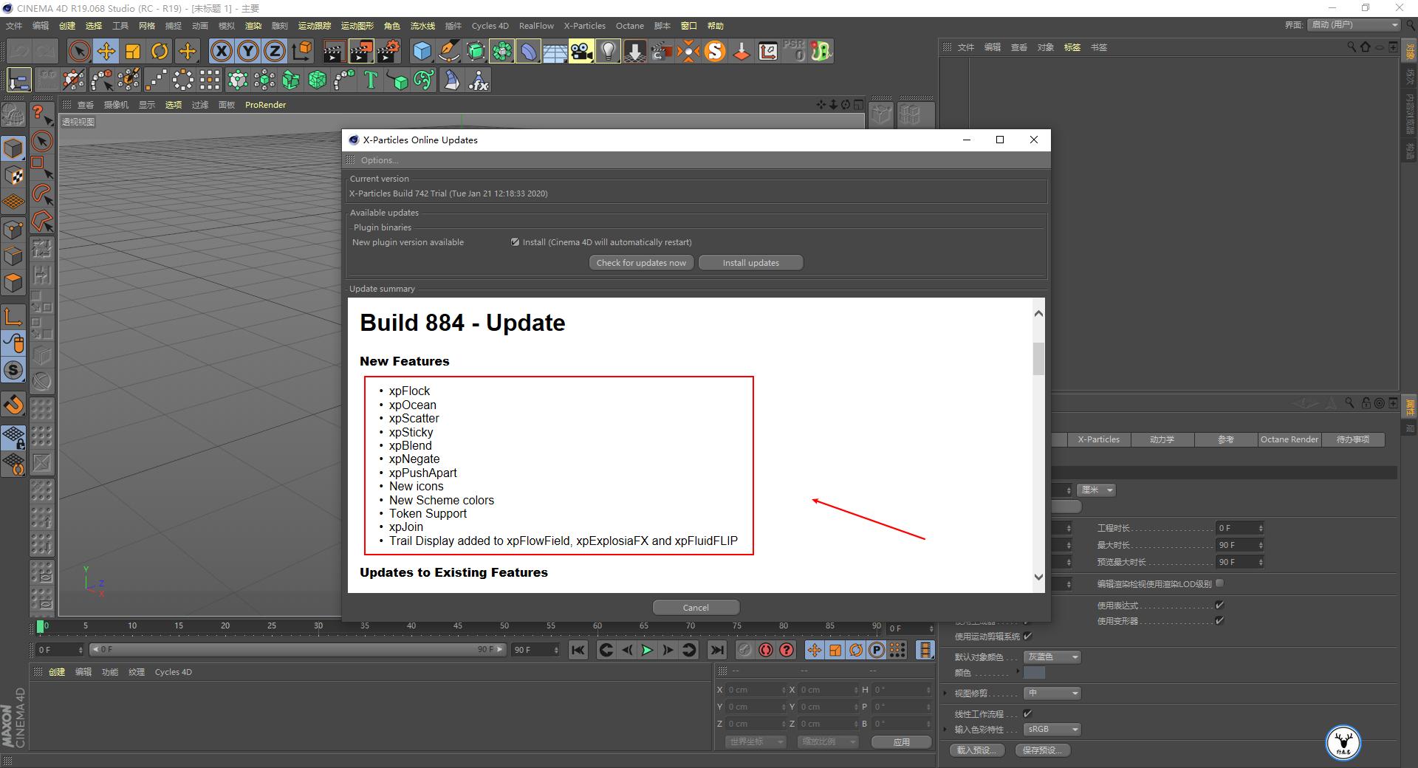The height and width of the screenshot is (768, 1418).
Task: Click the MoText T icon
Action: click(371, 80)
